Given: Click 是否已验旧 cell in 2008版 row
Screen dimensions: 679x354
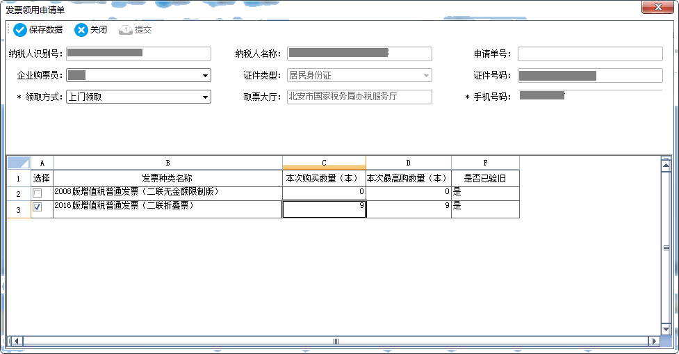Looking at the screenshot, I should pyautogui.click(x=485, y=193).
